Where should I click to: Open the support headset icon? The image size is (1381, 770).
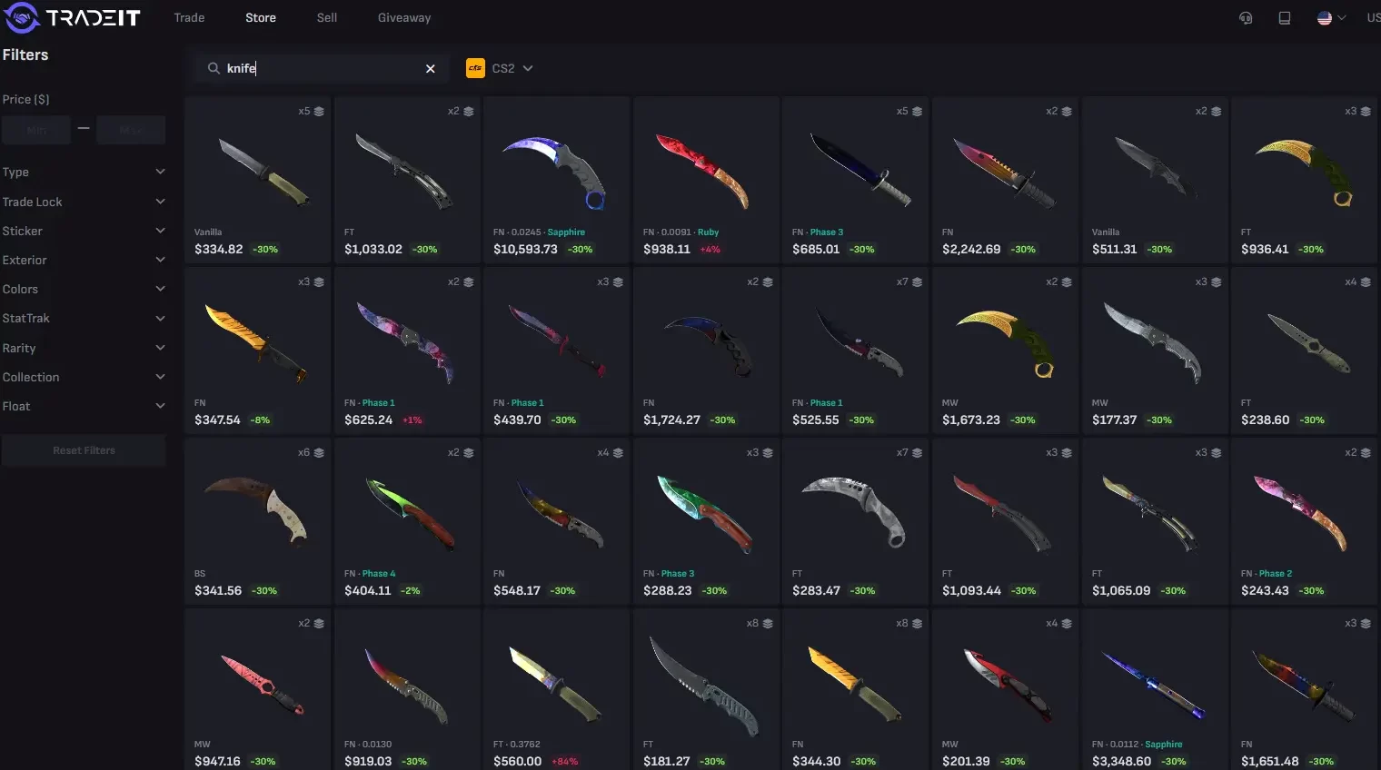click(x=1246, y=18)
